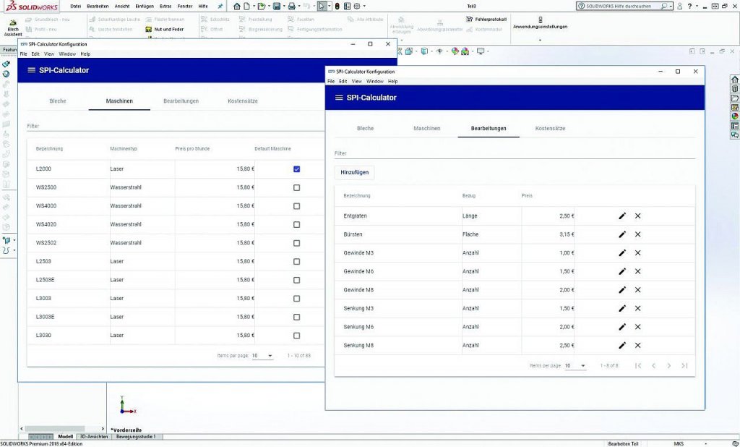Click the Rebuild traffic light icon

337,6
